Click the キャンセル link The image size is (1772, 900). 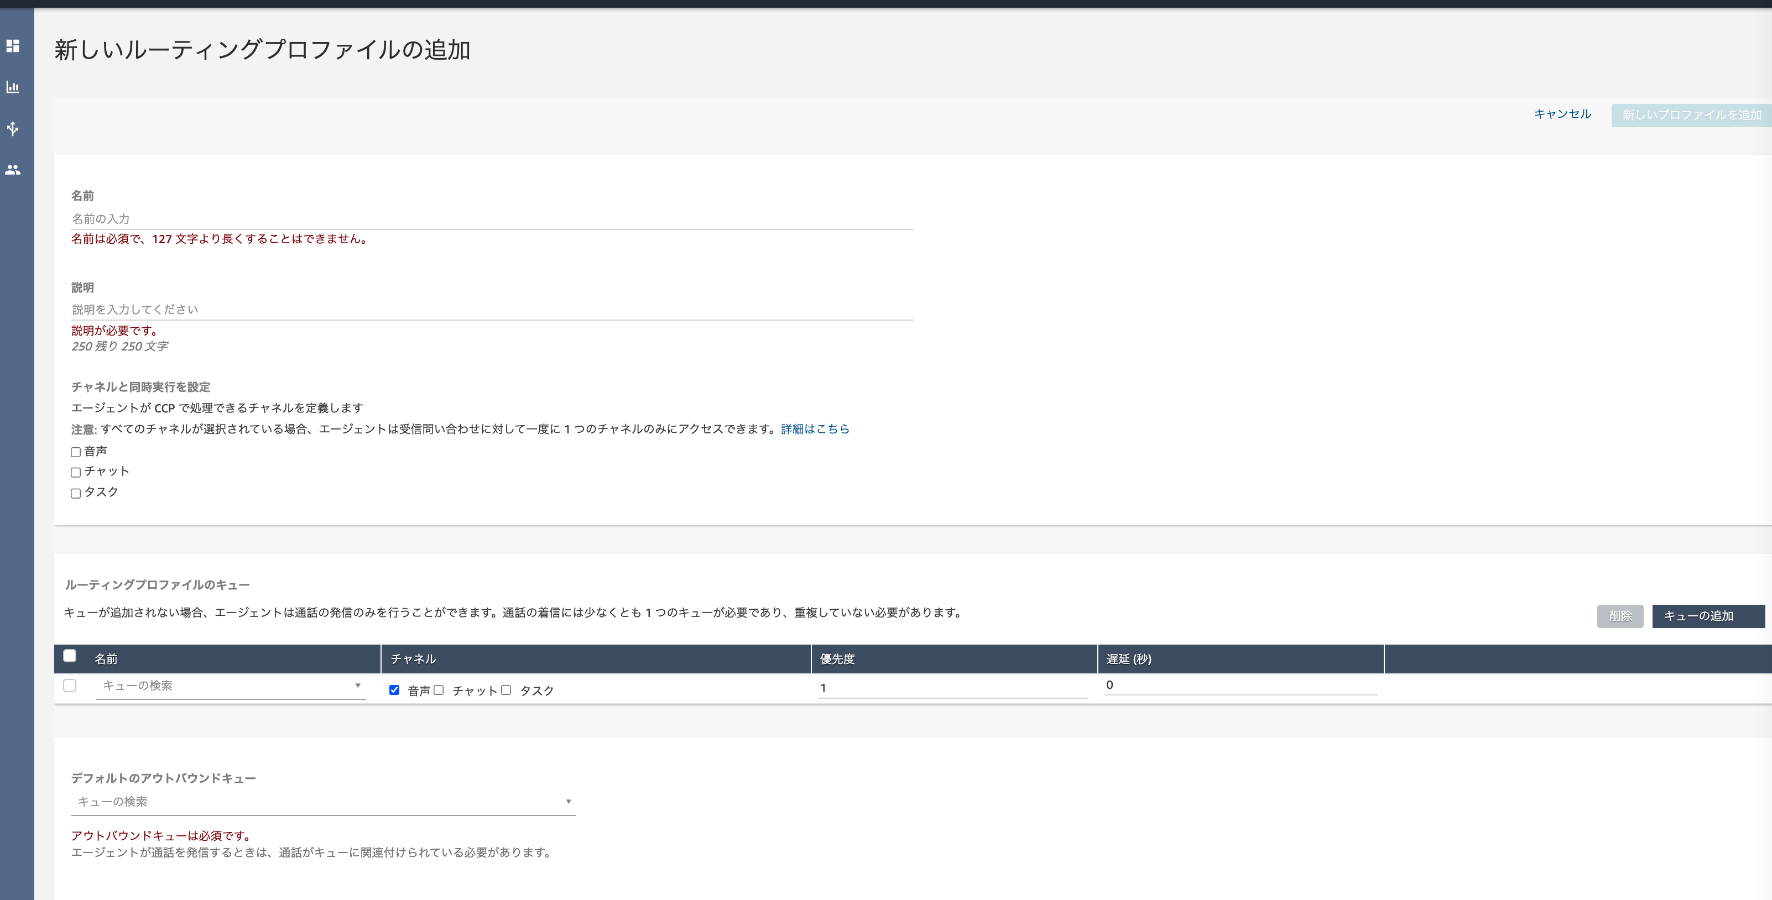point(1562,114)
